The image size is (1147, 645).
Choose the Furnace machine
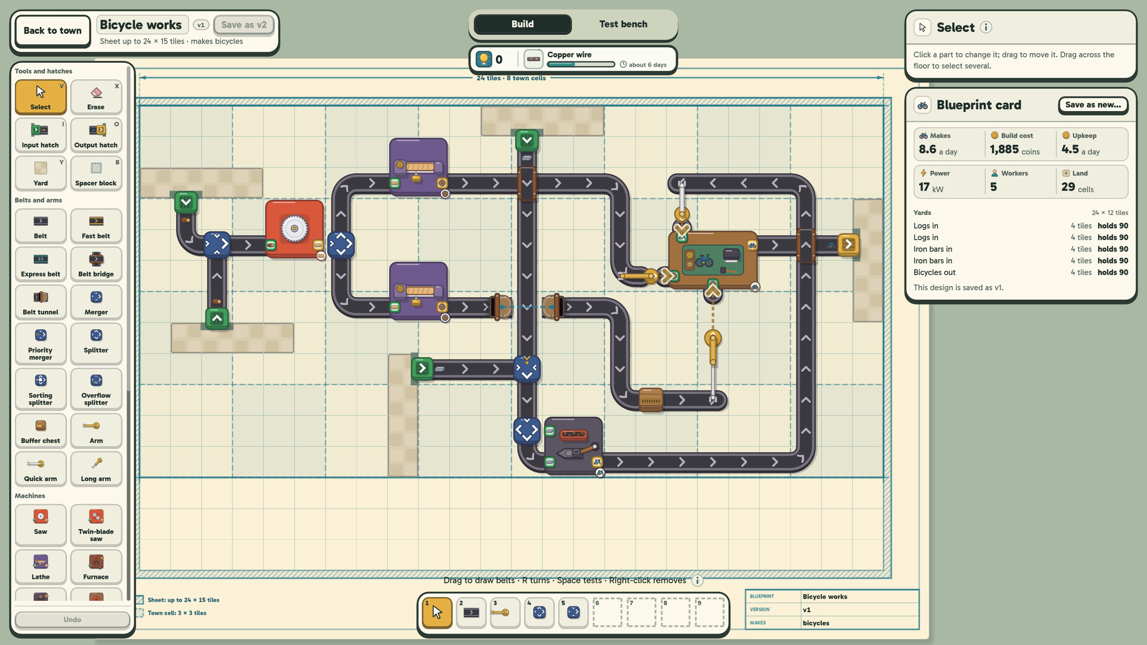(x=96, y=567)
